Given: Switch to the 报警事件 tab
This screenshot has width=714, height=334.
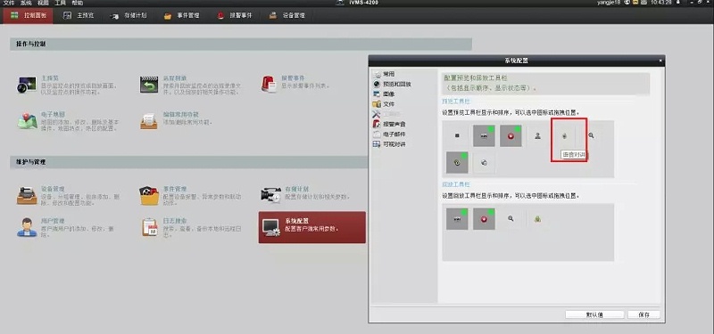Looking at the screenshot, I should (235, 15).
